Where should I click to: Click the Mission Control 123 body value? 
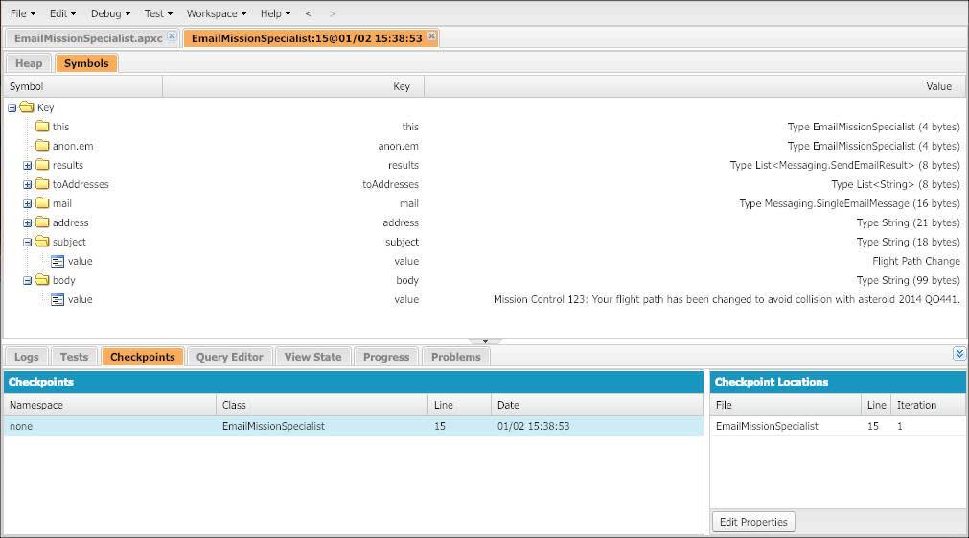click(727, 299)
